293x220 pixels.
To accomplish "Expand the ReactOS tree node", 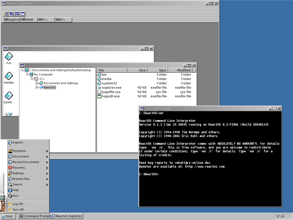I will tap(37, 87).
